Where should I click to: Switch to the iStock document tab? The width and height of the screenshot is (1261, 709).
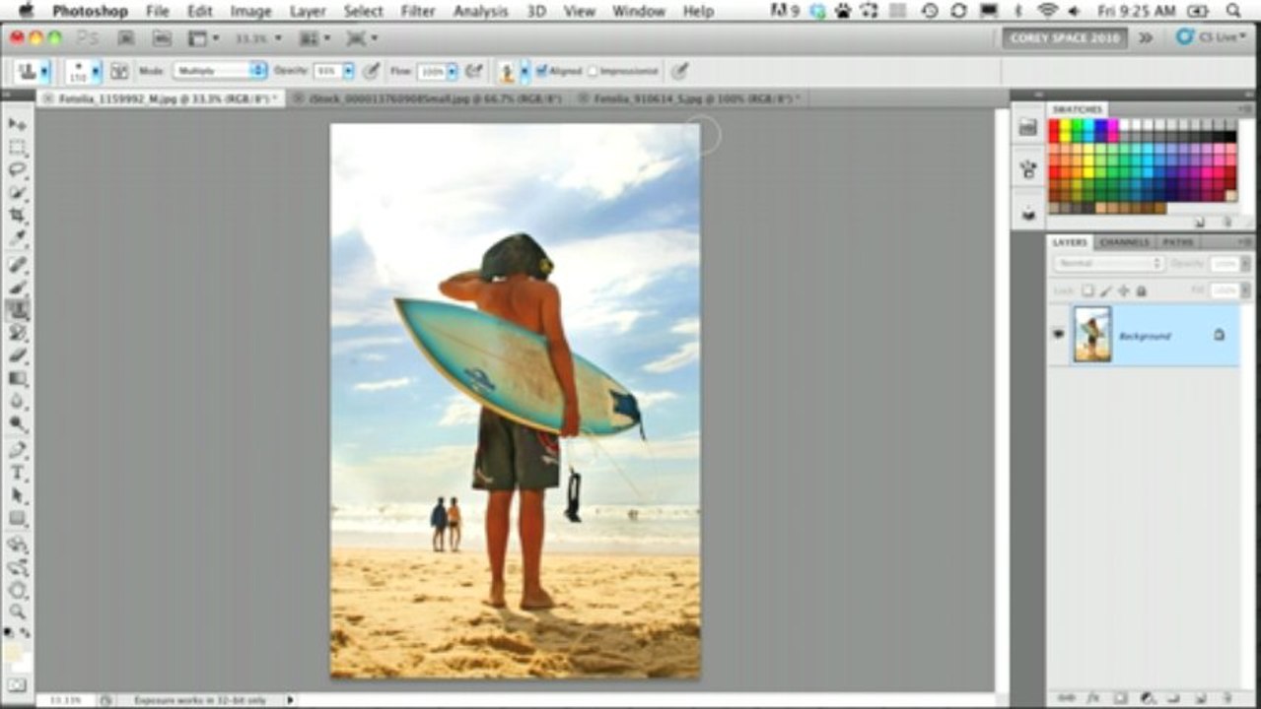pos(435,98)
